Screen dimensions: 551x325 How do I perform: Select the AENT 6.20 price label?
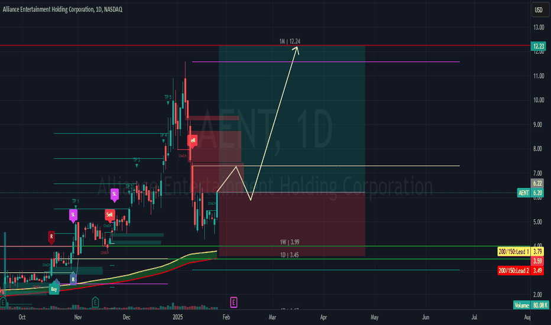530,193
